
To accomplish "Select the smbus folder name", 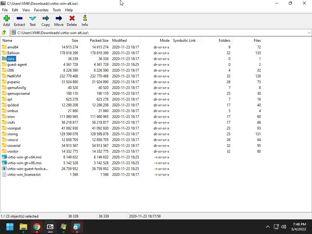I will tap(12, 111).
